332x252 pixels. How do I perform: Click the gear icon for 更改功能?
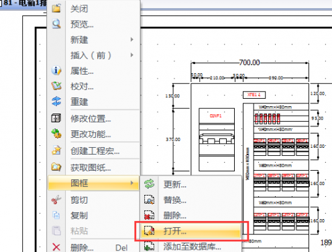click(x=56, y=134)
